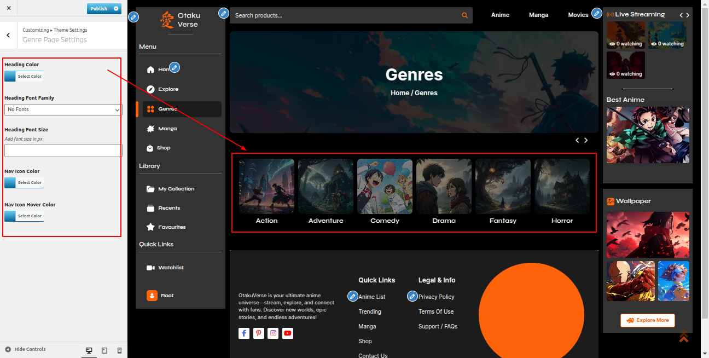
Task: Open the Heading Font Family dropdown
Action: [63, 109]
